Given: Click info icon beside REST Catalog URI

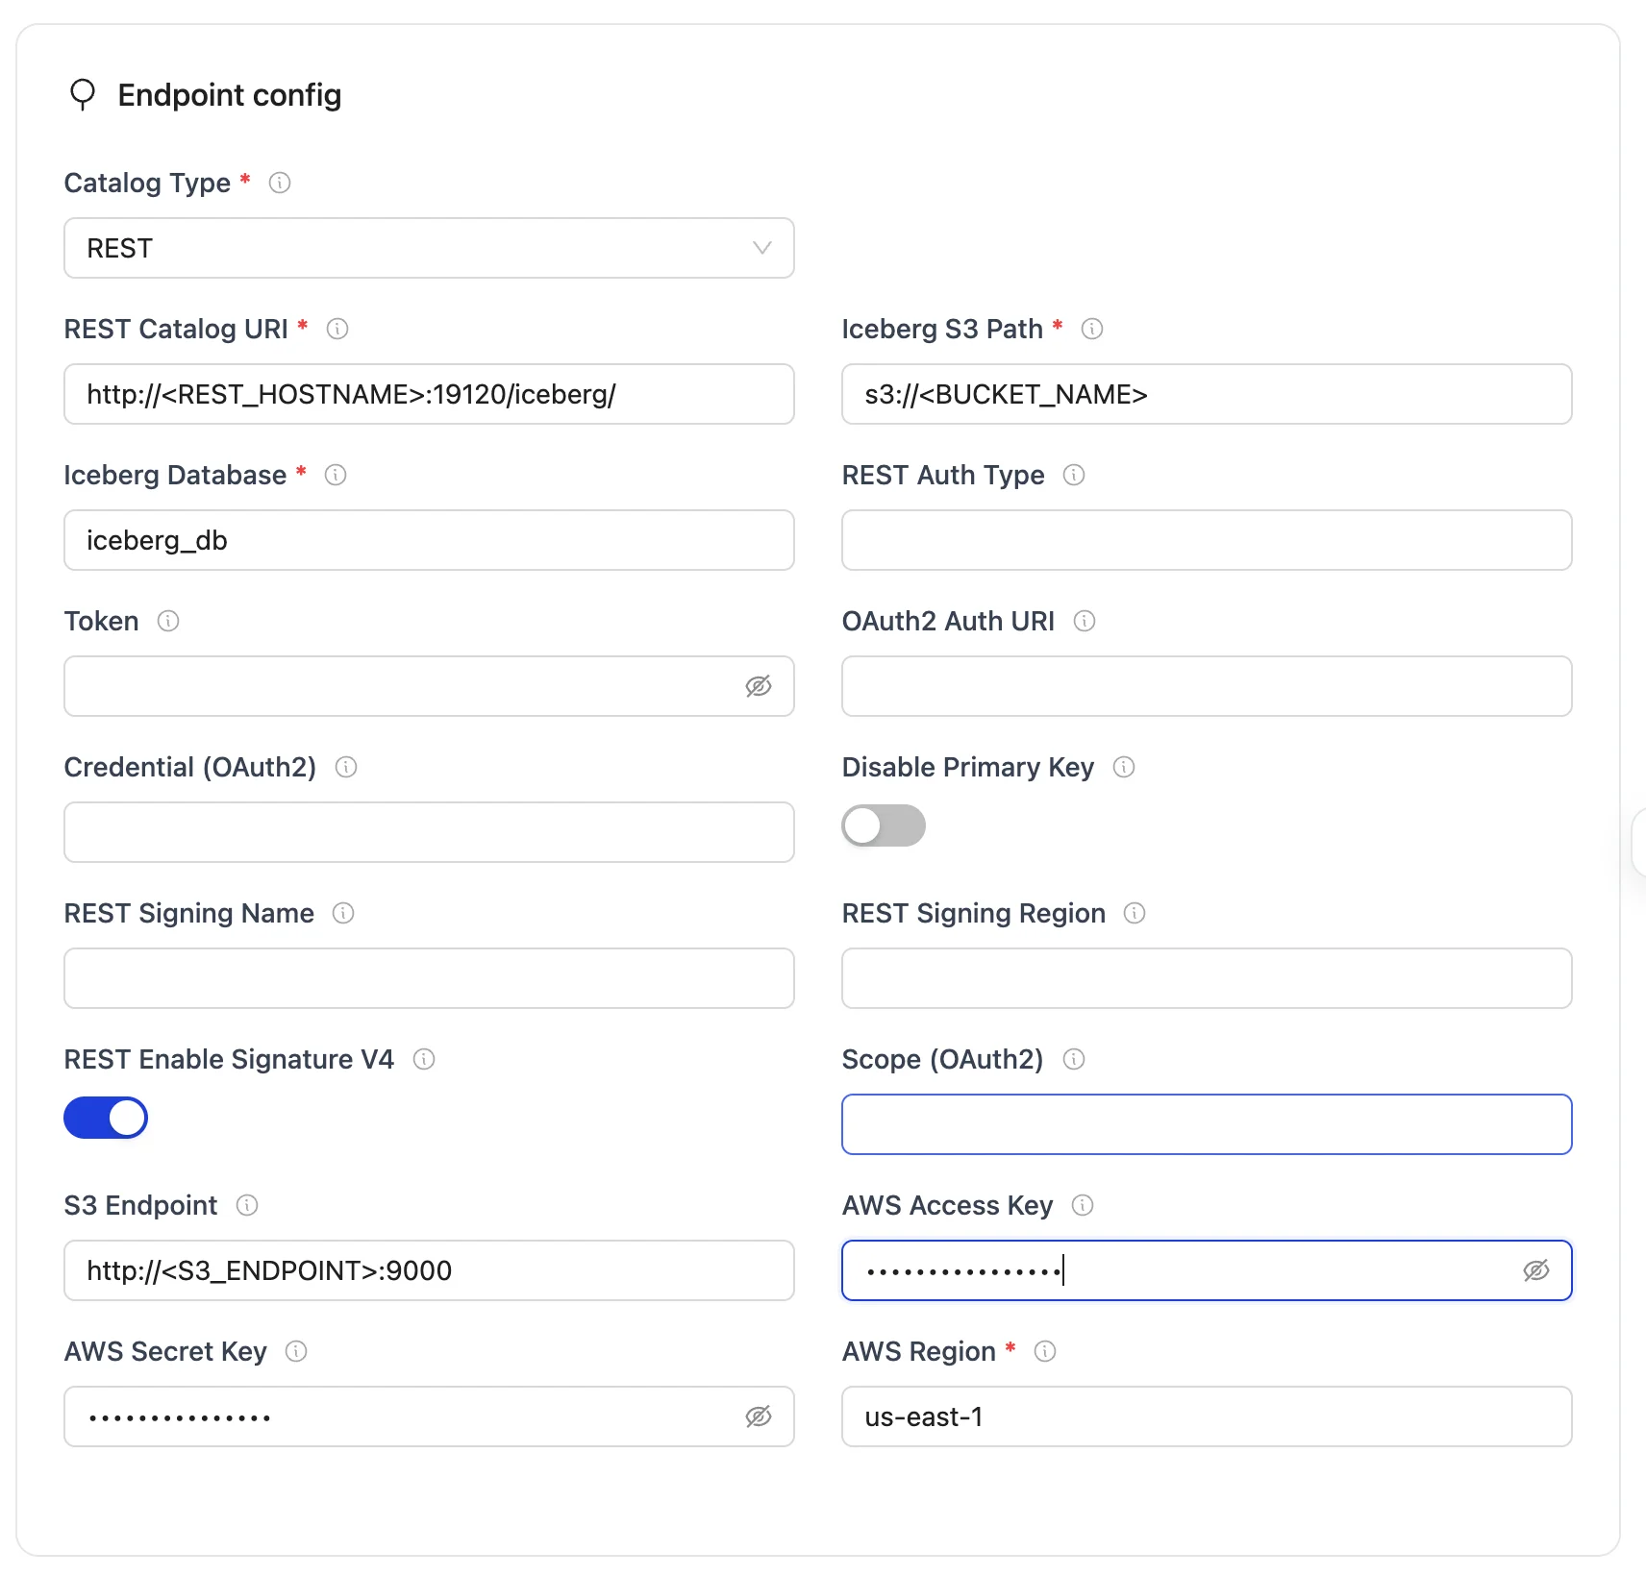Looking at the screenshot, I should (x=337, y=329).
